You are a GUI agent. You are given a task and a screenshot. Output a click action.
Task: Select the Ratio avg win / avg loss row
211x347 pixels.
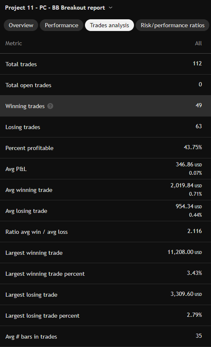pos(105,232)
